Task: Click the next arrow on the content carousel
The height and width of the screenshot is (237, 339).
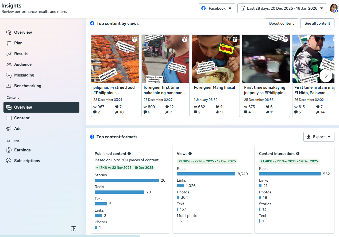Action: point(326,76)
